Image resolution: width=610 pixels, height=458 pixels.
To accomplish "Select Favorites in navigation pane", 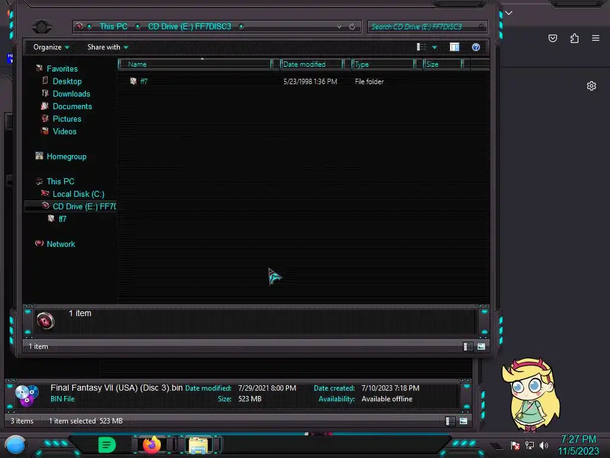I will pos(62,69).
